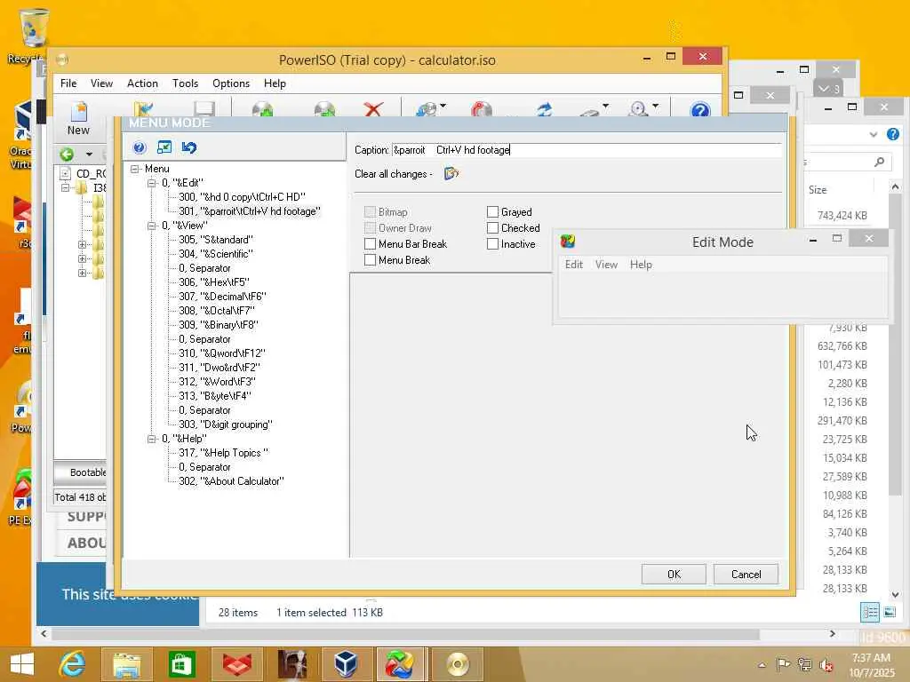
Task: Click the PowerISO disc icon on taskbar
Action: pos(458,664)
